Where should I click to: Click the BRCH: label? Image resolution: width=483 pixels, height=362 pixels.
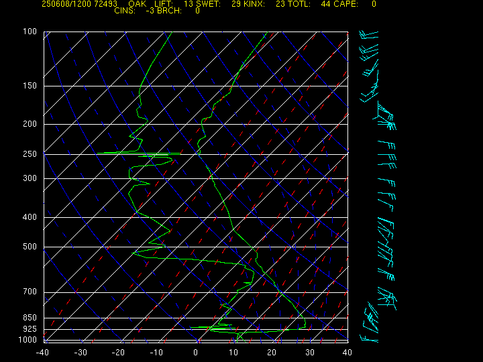(170, 11)
